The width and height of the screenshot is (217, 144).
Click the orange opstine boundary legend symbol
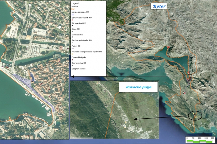73,9
